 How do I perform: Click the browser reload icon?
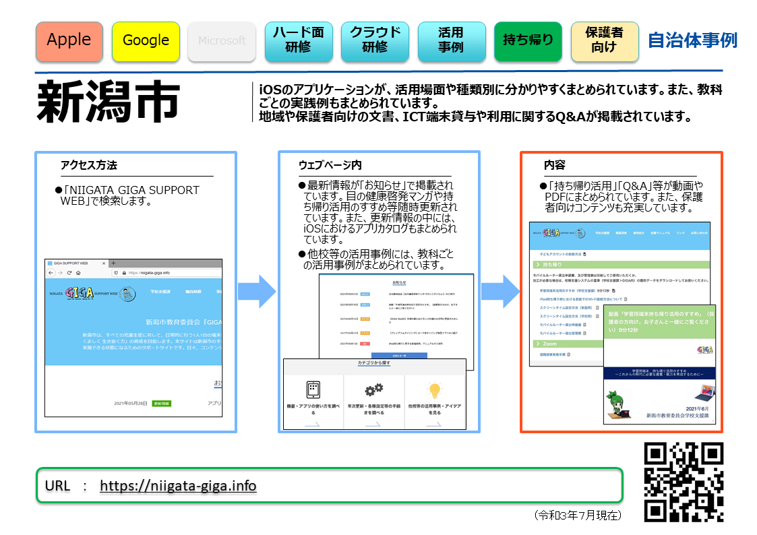(69, 273)
